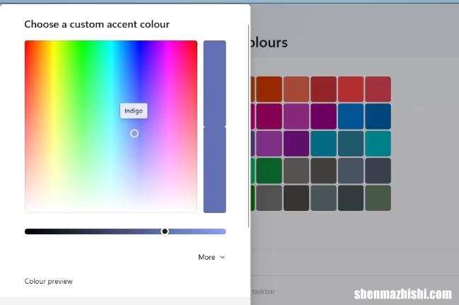459x305 pixels.
Task: Choose the dark brick red swatch
Action: tap(323, 89)
